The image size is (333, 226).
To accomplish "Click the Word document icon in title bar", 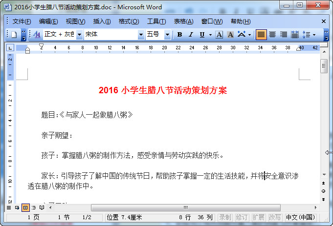I will 7,7.
